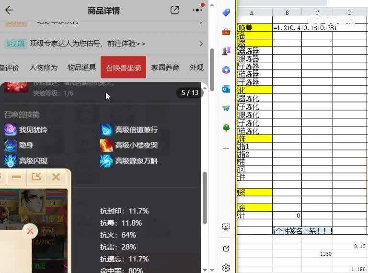Screen dimensions: 368x273
Task: Open the Outlook sidebar icon
Action: tap(226, 89)
